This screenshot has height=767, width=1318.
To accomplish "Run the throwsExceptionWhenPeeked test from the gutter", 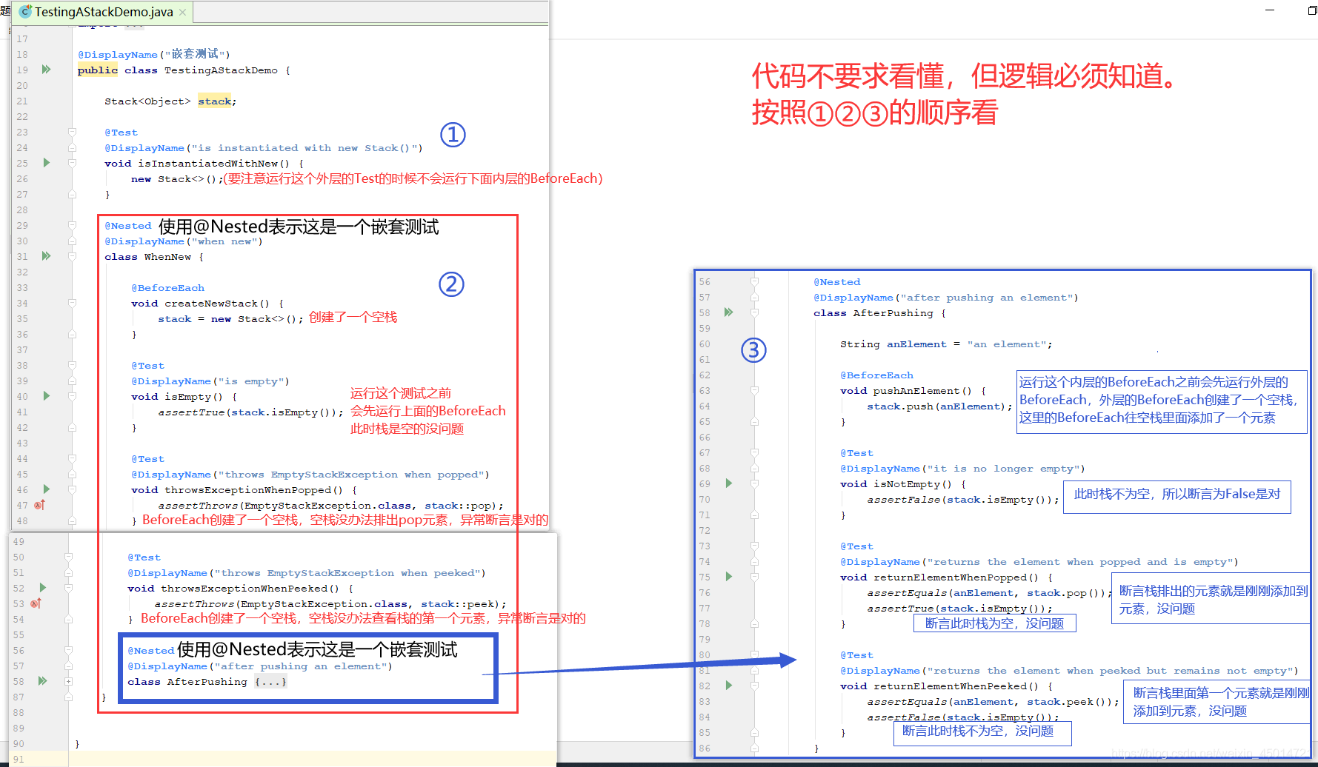I will (x=42, y=588).
